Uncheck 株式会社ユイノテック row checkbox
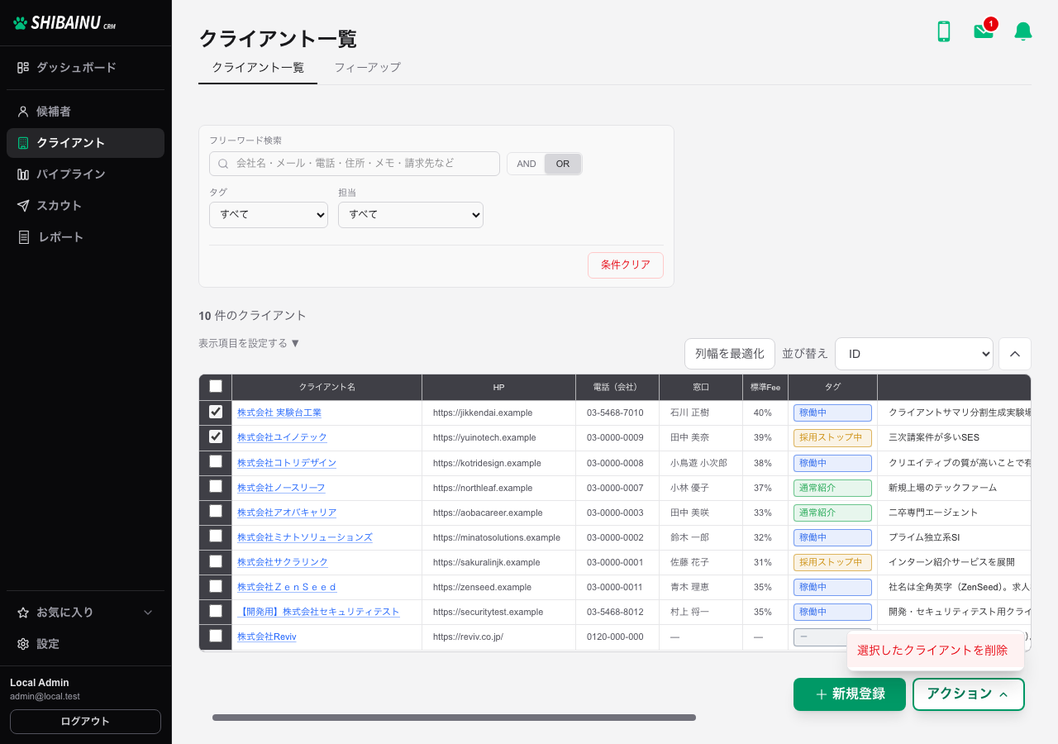This screenshot has height=744, width=1058. 216,436
